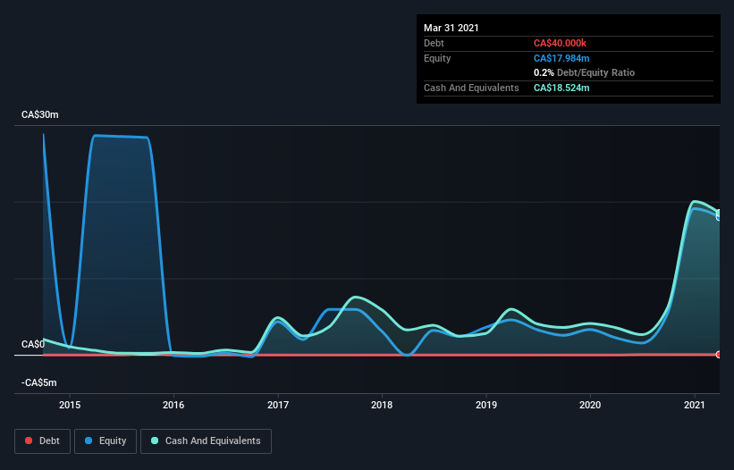Select the 2017 x-axis label
Image resolution: width=734 pixels, height=470 pixels.
pyautogui.click(x=278, y=405)
